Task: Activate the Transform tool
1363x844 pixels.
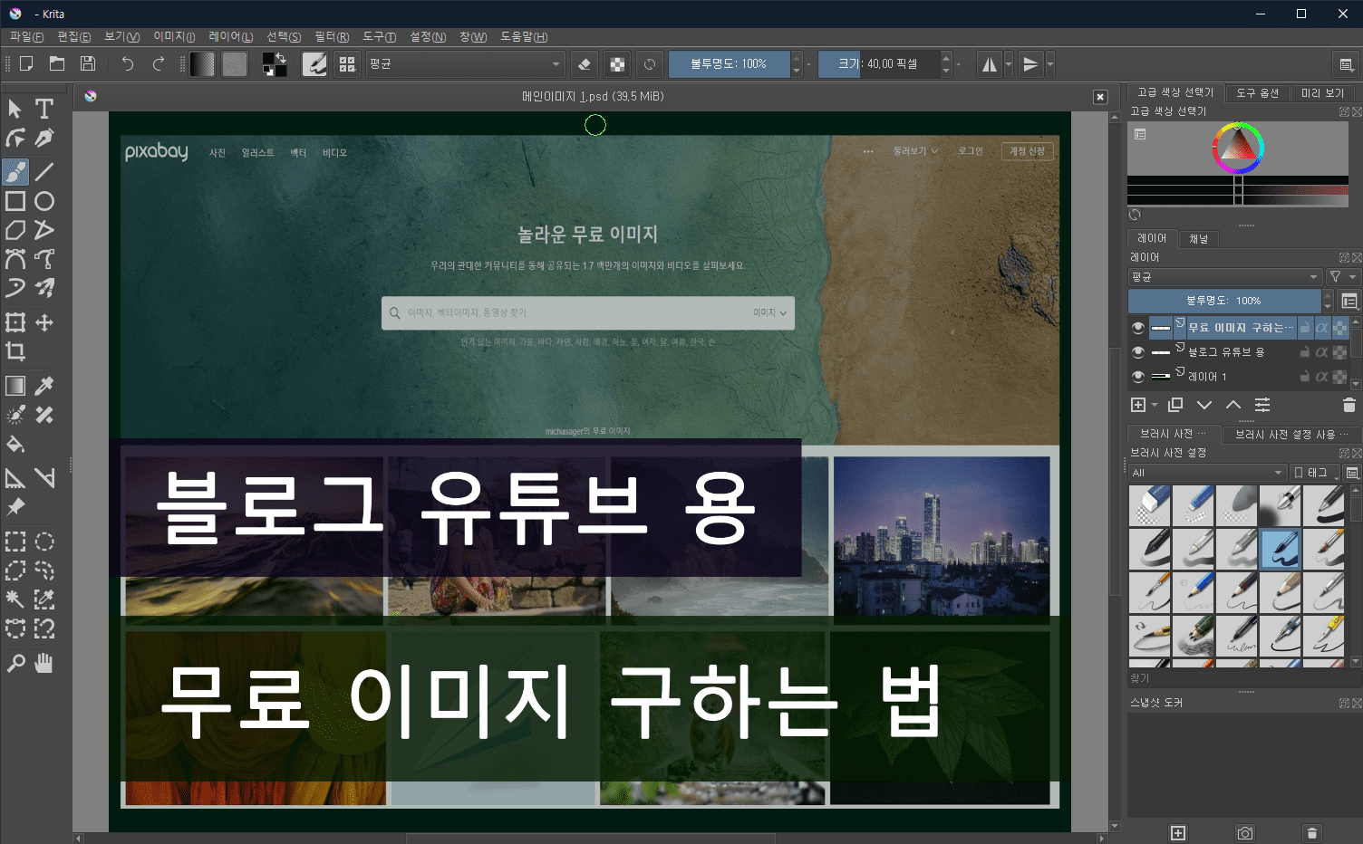Action: (14, 322)
